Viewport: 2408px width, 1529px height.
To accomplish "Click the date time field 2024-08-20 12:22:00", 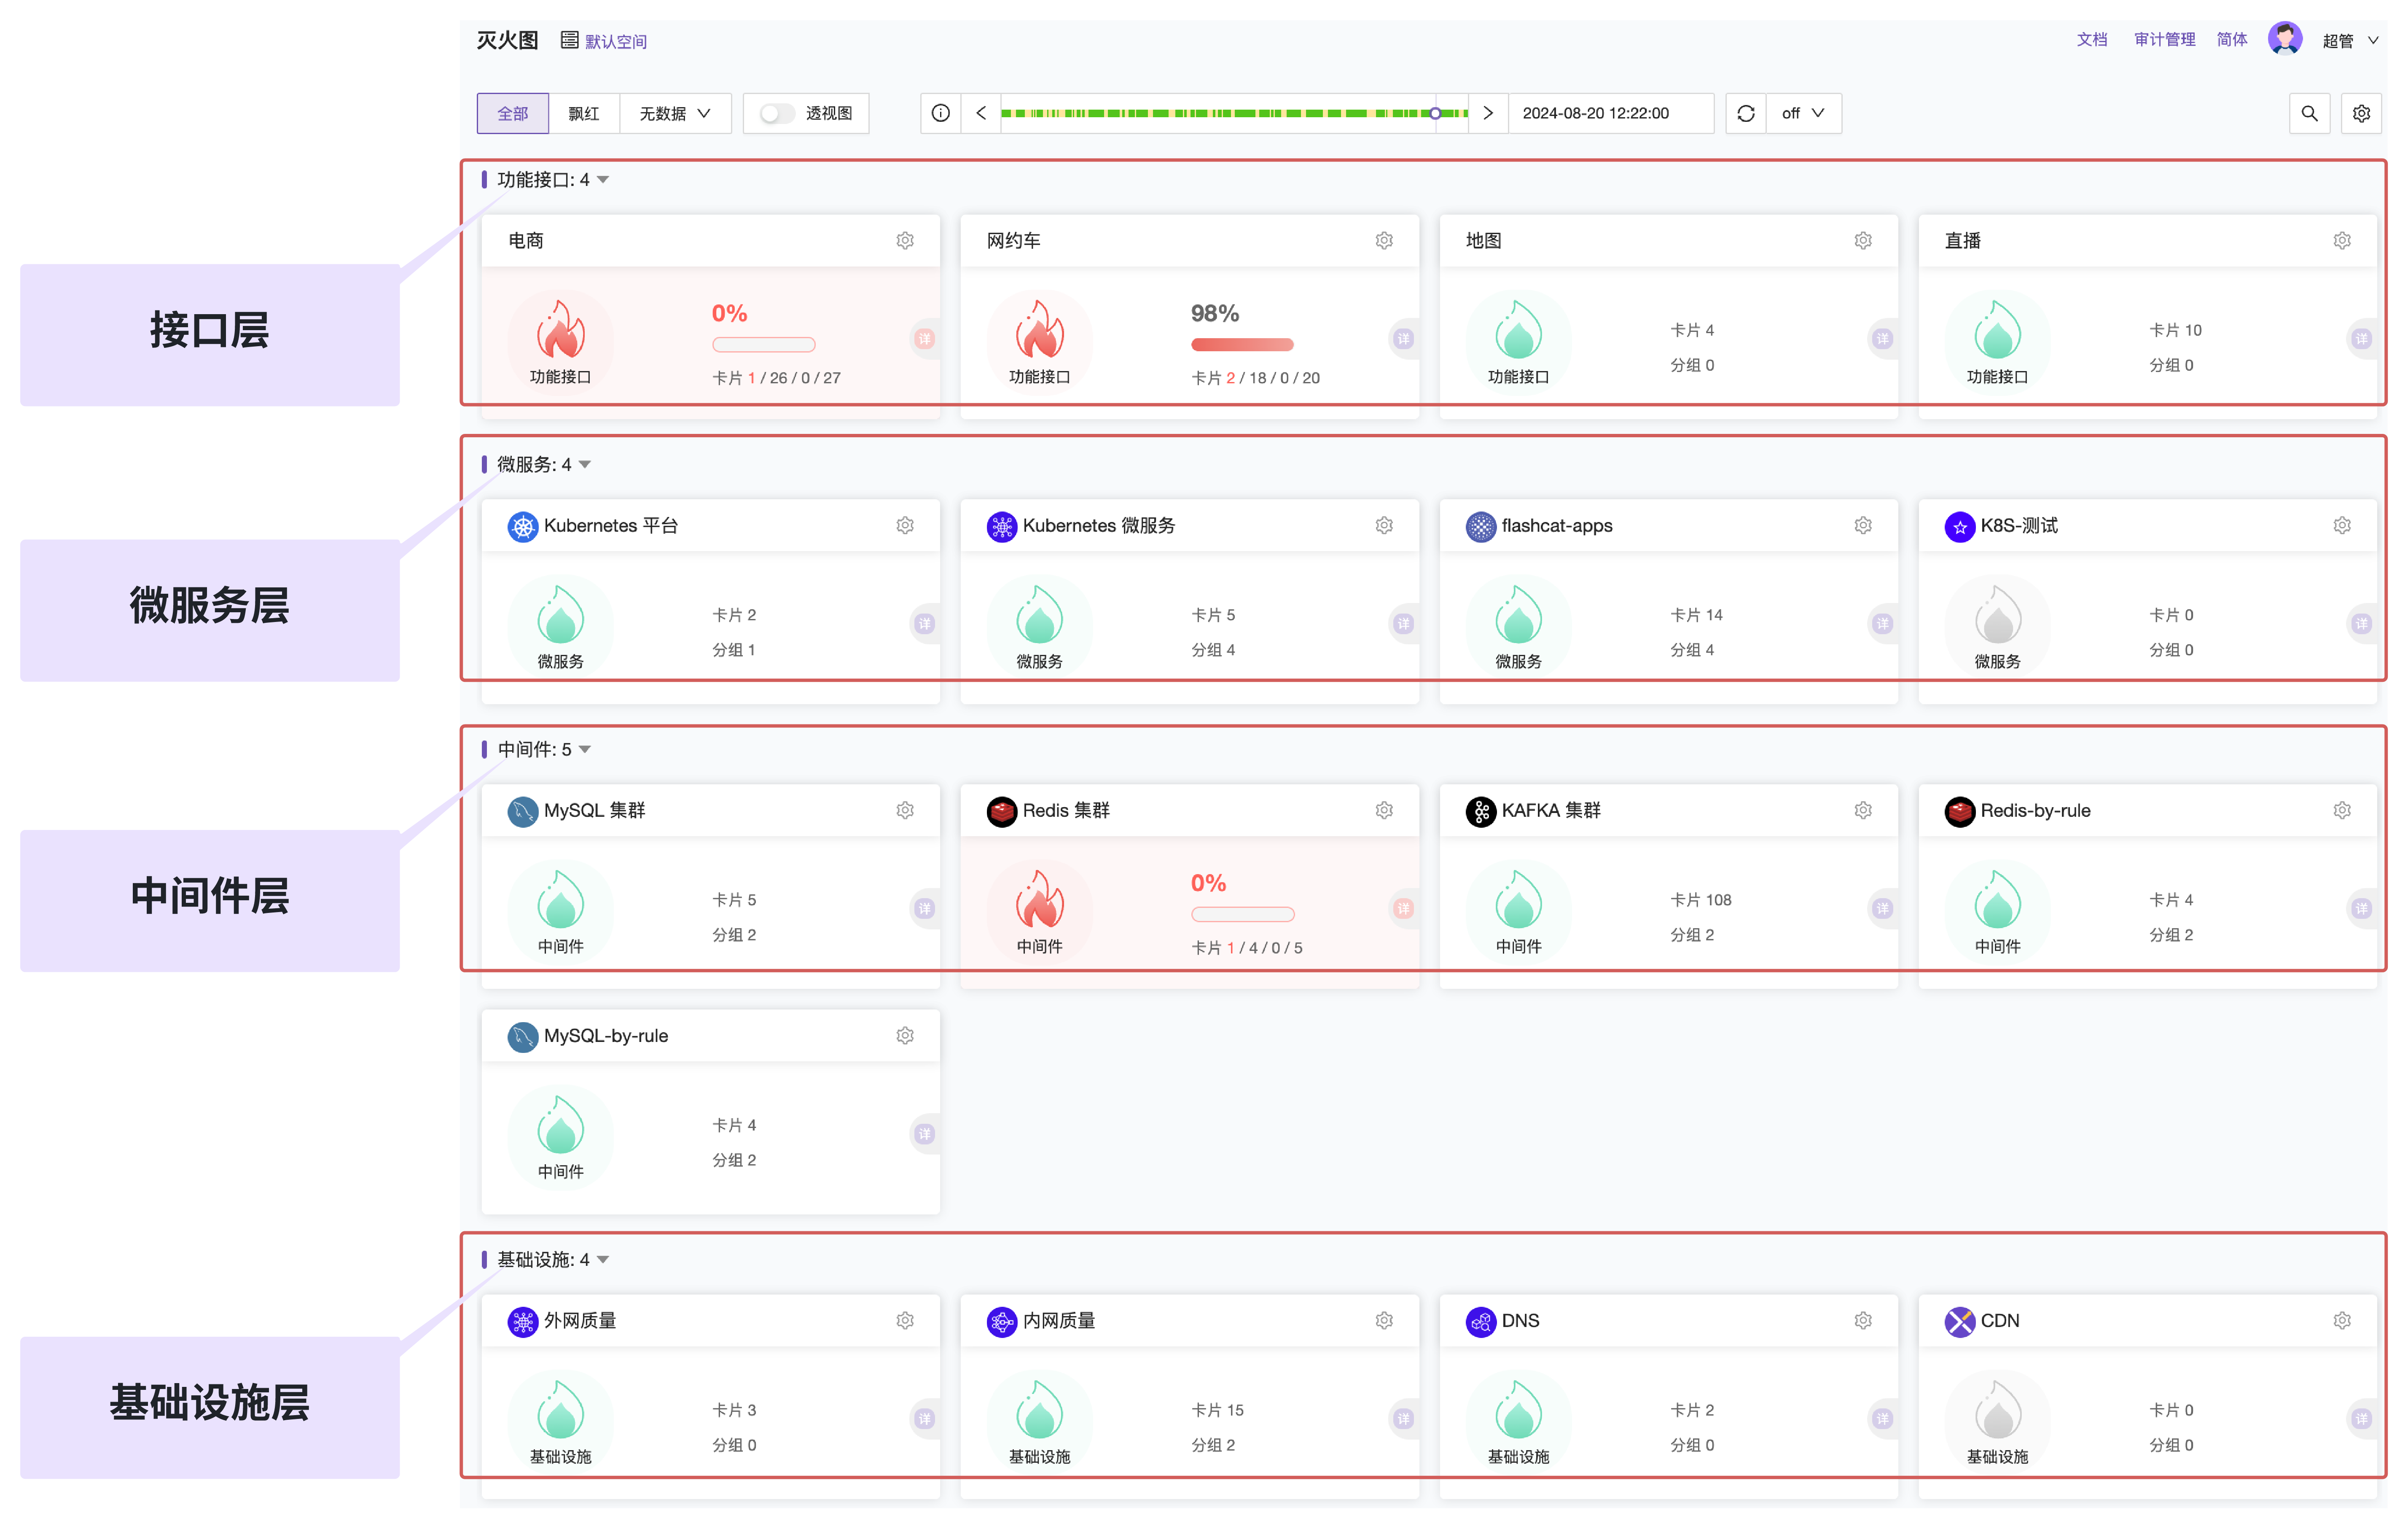I will click(1610, 114).
